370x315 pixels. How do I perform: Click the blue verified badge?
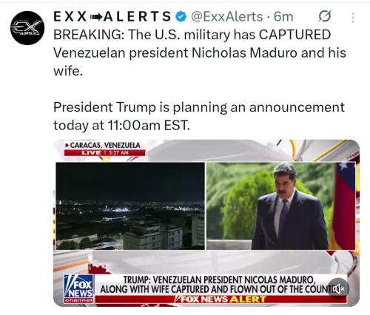pos(181,17)
